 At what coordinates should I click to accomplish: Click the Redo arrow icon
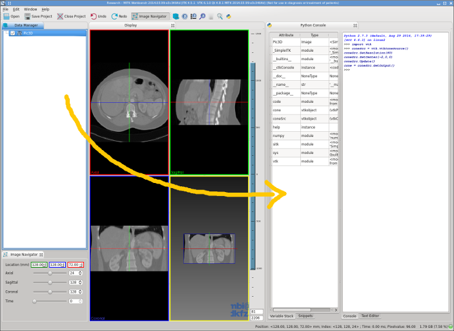115,16
